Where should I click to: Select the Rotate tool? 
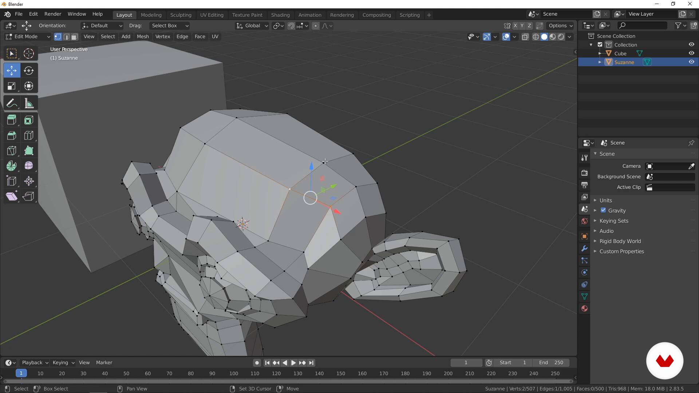coord(29,71)
